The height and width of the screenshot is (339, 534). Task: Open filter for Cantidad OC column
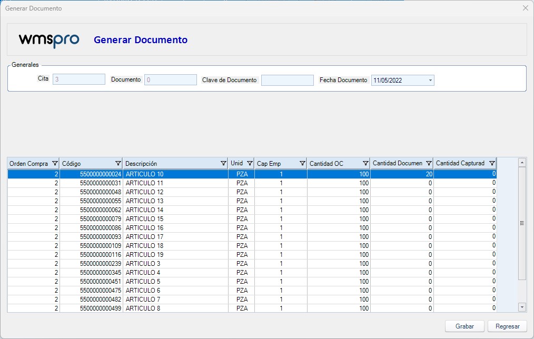pos(365,163)
